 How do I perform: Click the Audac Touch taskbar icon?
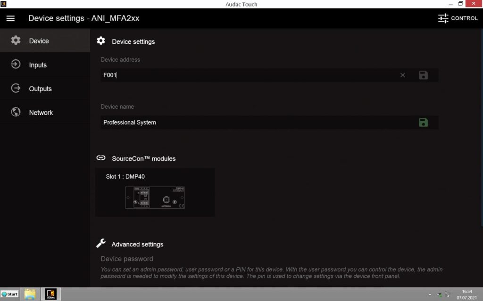click(x=51, y=294)
